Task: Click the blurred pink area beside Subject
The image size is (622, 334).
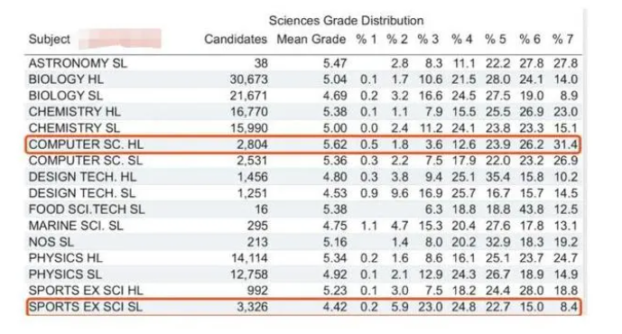Action: coord(120,39)
